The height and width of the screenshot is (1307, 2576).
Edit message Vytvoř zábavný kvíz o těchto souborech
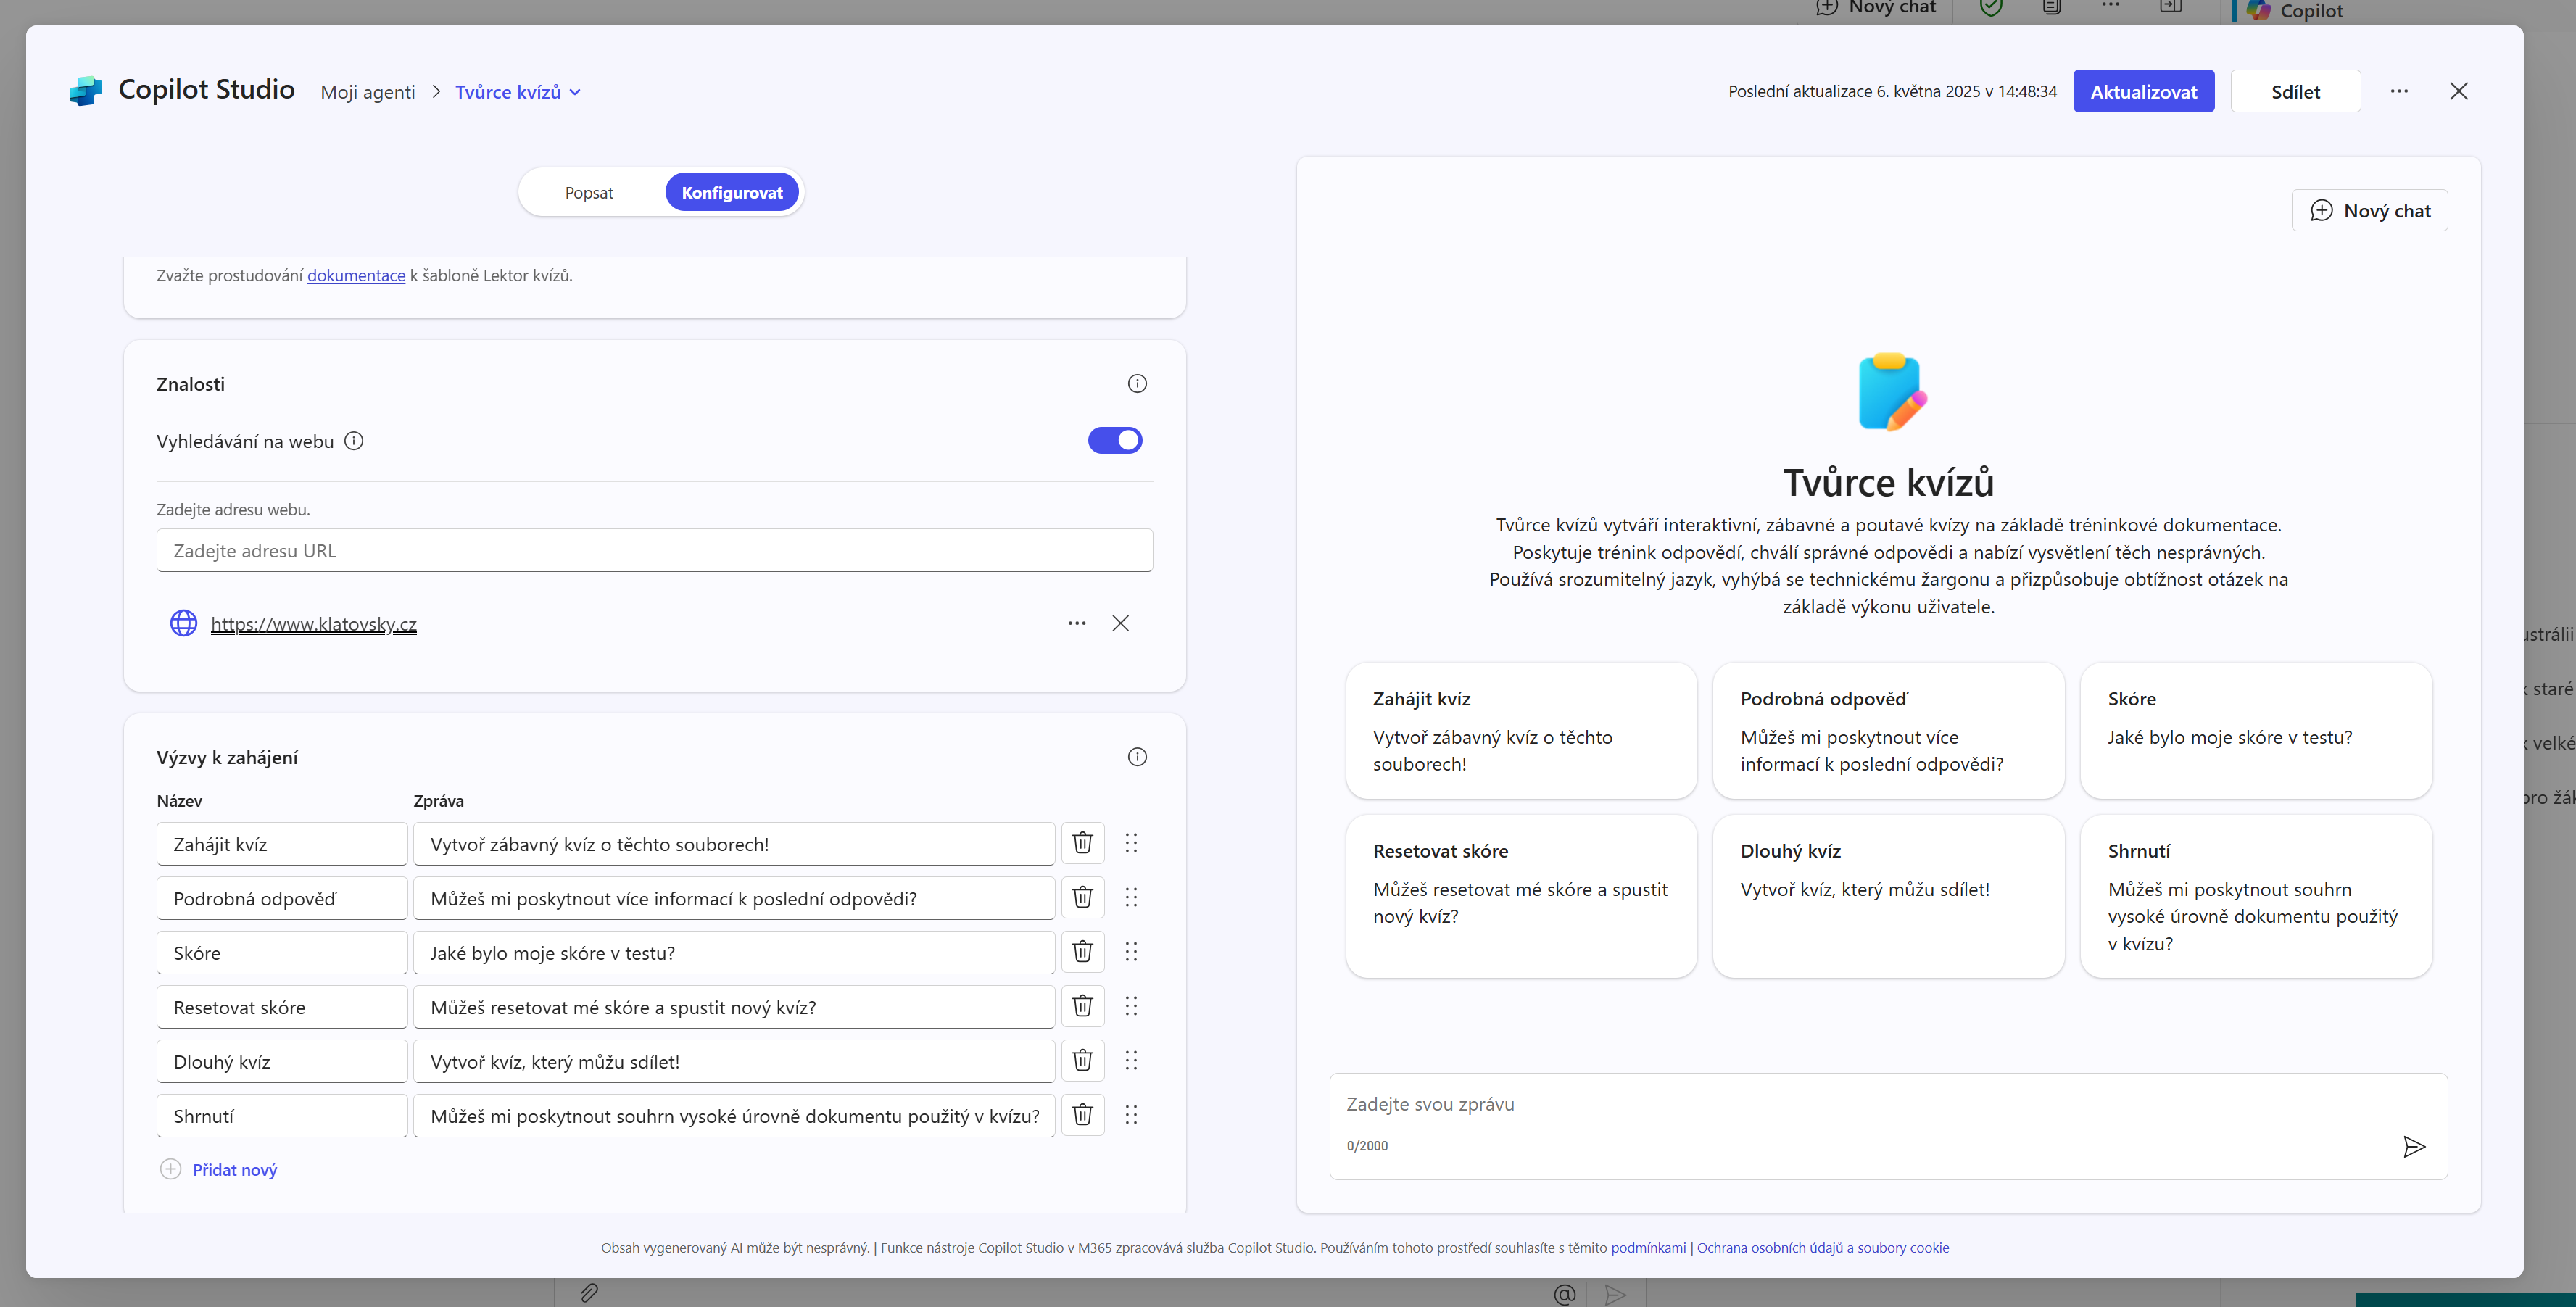(x=734, y=843)
